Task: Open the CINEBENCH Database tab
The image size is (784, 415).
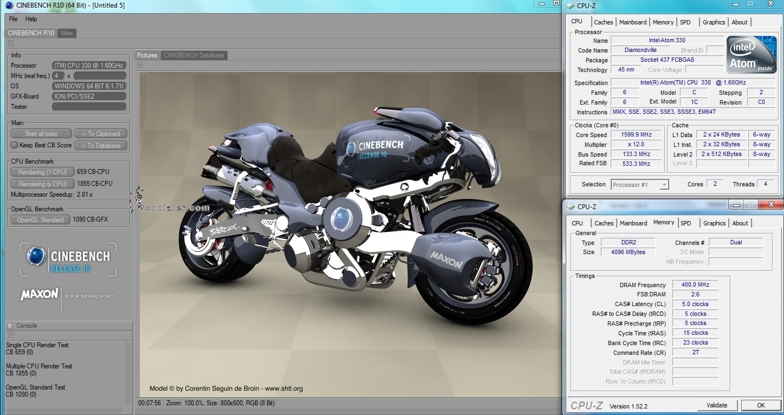Action: [193, 55]
